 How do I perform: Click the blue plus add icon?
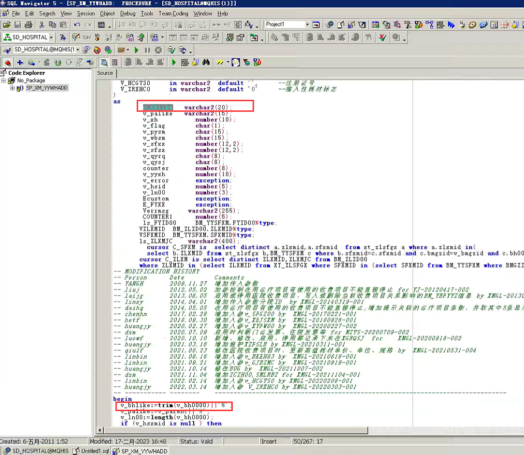(x=20, y=62)
